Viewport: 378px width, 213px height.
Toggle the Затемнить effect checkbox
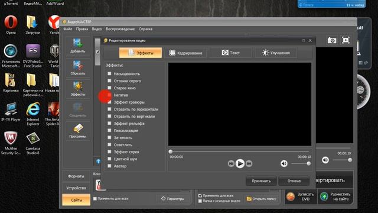click(x=109, y=137)
